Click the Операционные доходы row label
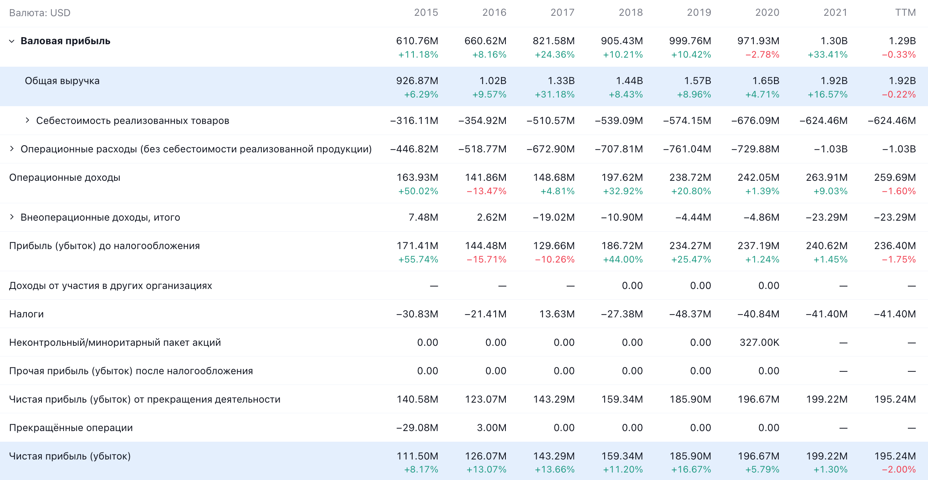The height and width of the screenshot is (480, 928). tap(65, 178)
